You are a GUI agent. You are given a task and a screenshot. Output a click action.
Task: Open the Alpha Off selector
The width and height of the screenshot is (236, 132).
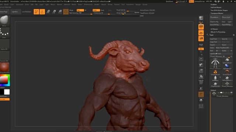point(5,44)
